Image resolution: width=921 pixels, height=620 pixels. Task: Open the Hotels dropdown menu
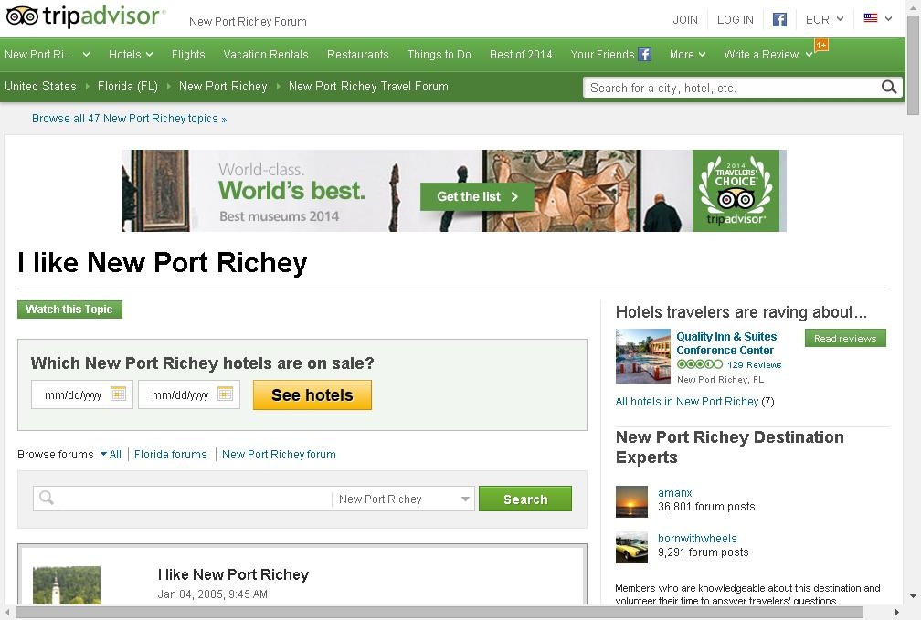pyautogui.click(x=131, y=55)
